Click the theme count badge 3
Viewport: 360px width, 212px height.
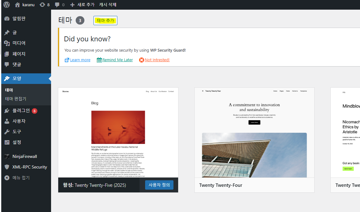80,21
